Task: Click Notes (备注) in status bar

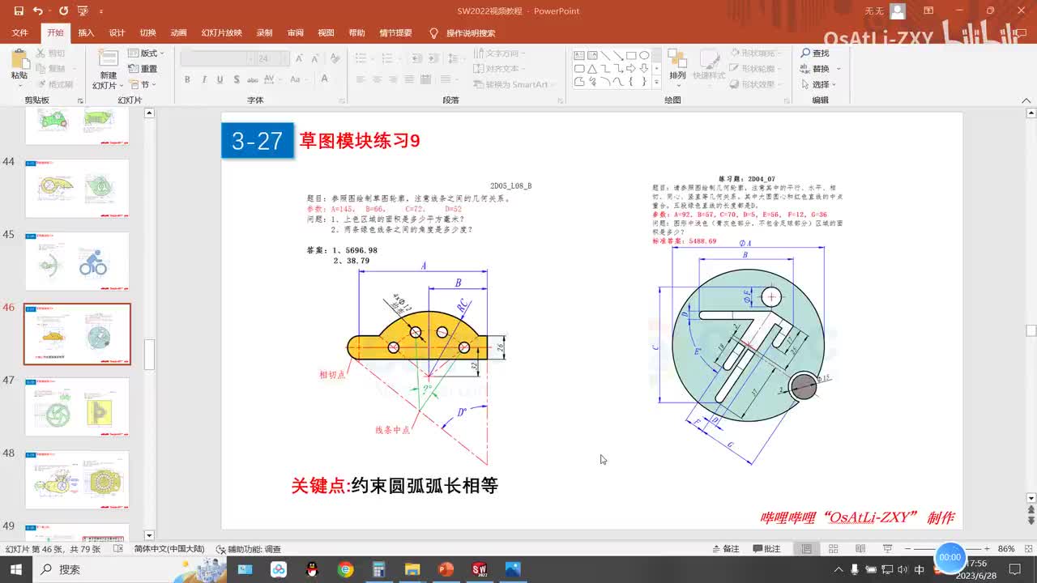Action: (x=725, y=548)
